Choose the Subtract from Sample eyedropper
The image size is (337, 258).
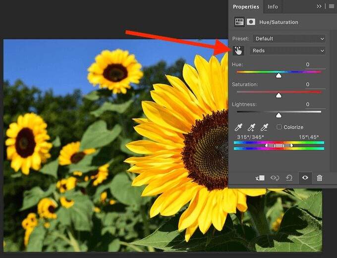pos(264,127)
